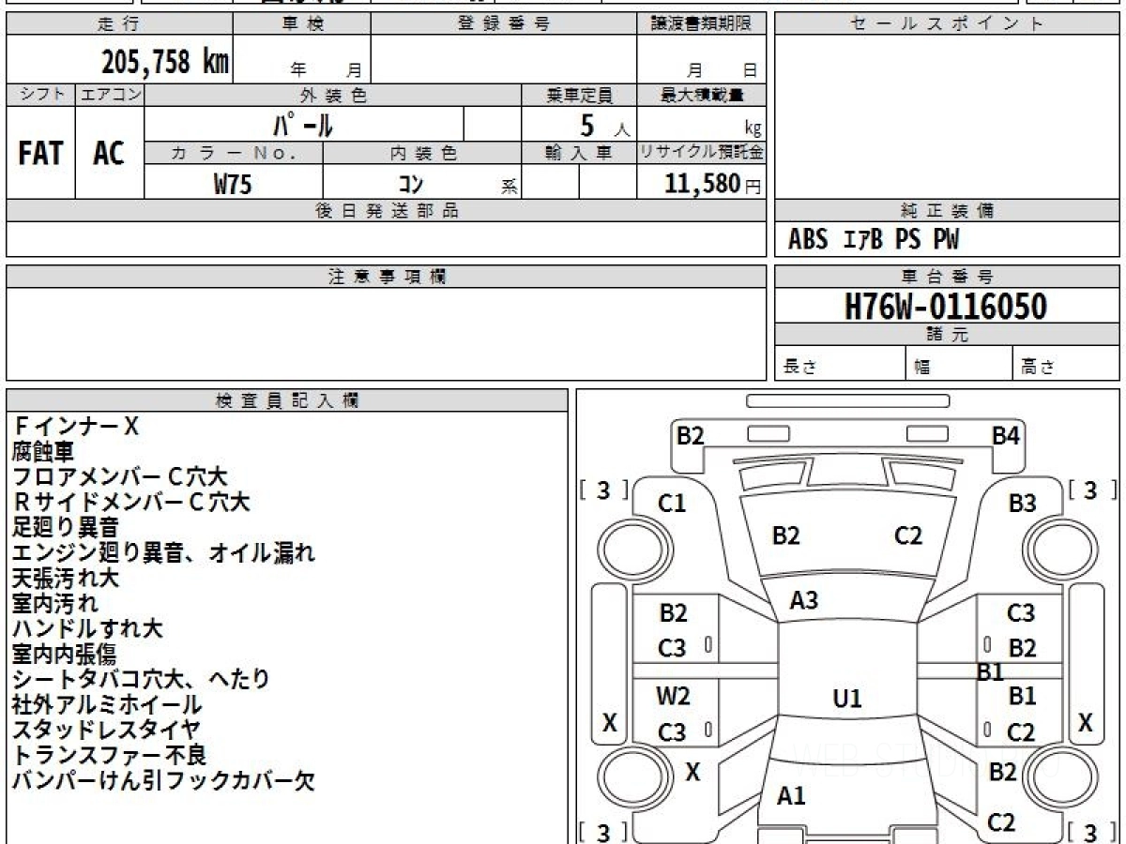The width and height of the screenshot is (1126, 844).
Task: Click the 幅 dimension label
Action: pos(922,367)
